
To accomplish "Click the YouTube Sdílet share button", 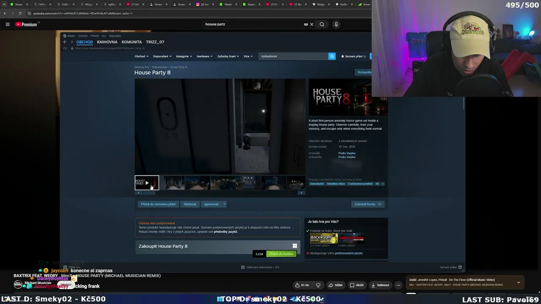I will 336,285.
